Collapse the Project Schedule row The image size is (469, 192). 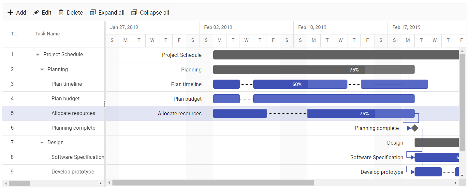(37, 55)
